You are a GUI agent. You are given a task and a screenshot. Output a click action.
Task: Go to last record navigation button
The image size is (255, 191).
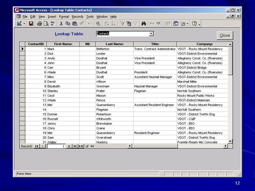click(75, 146)
